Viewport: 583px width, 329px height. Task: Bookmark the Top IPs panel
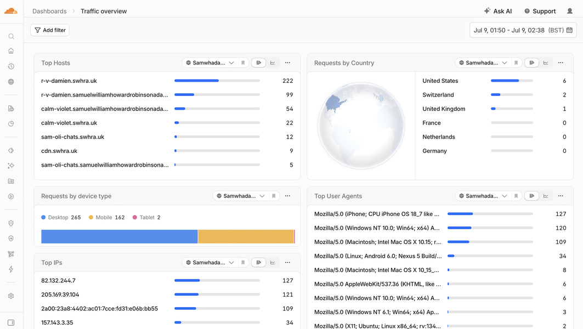(243, 263)
